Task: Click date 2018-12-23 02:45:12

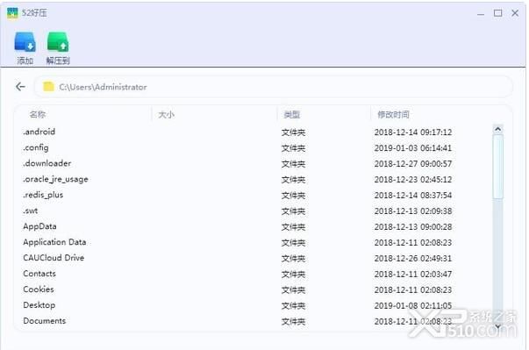Action: click(x=413, y=180)
